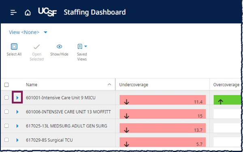Open the View <None> dropdown
The image size is (243, 152).
28,32
